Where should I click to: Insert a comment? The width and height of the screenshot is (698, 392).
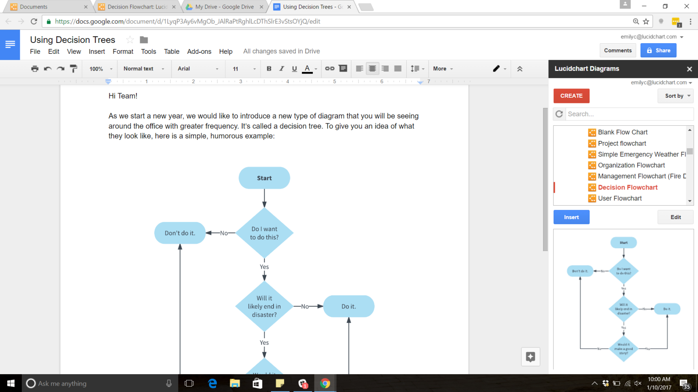tap(343, 69)
